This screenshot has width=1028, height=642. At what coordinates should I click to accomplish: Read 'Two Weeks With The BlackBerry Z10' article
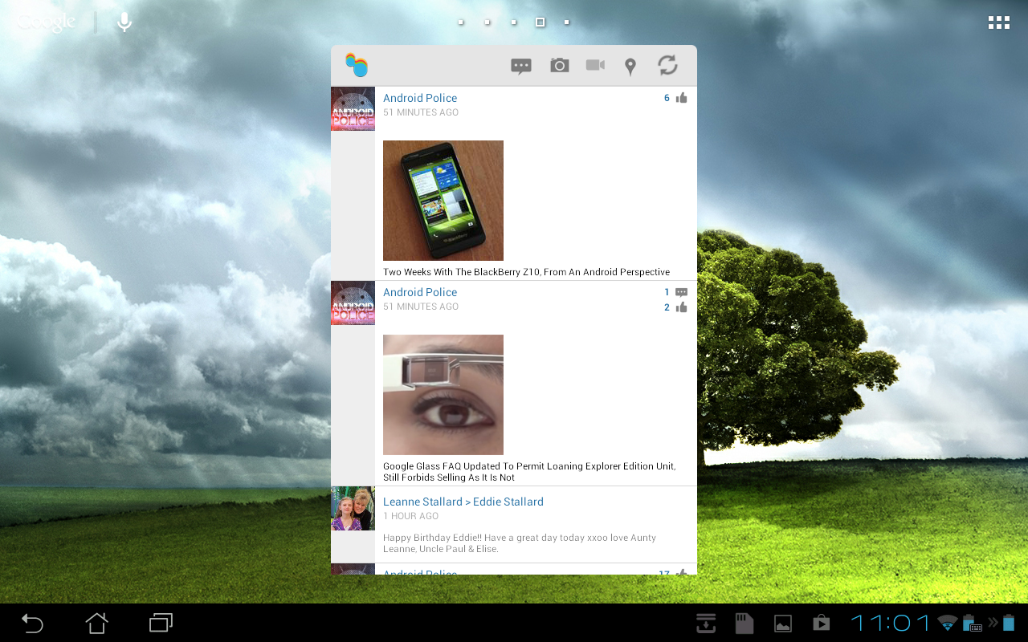pos(526,272)
